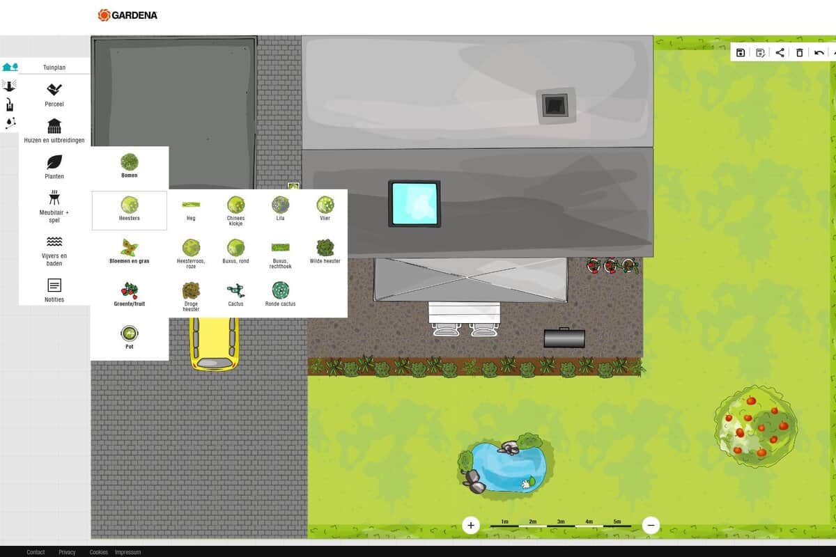Zoom in using the plus button
Screen dimensions: 836x557
point(471,525)
